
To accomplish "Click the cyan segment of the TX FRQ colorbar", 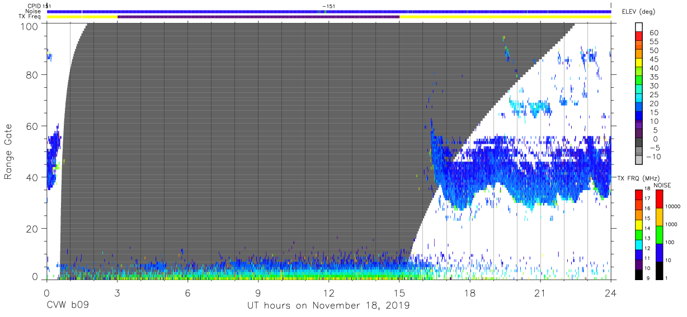I will click(639, 245).
